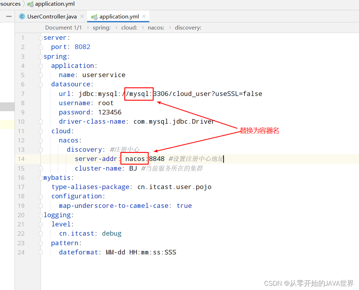Click the Spring icon in the path bar
This screenshot has width=359, height=290.
[30, 4]
